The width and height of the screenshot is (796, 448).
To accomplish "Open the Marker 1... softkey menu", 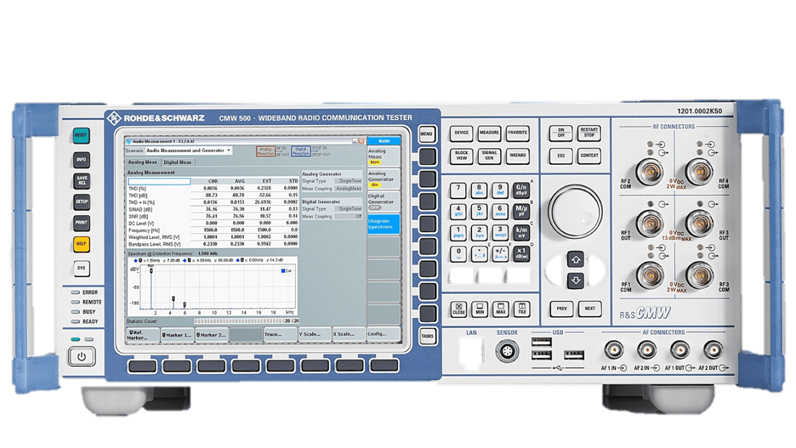I will [x=177, y=335].
